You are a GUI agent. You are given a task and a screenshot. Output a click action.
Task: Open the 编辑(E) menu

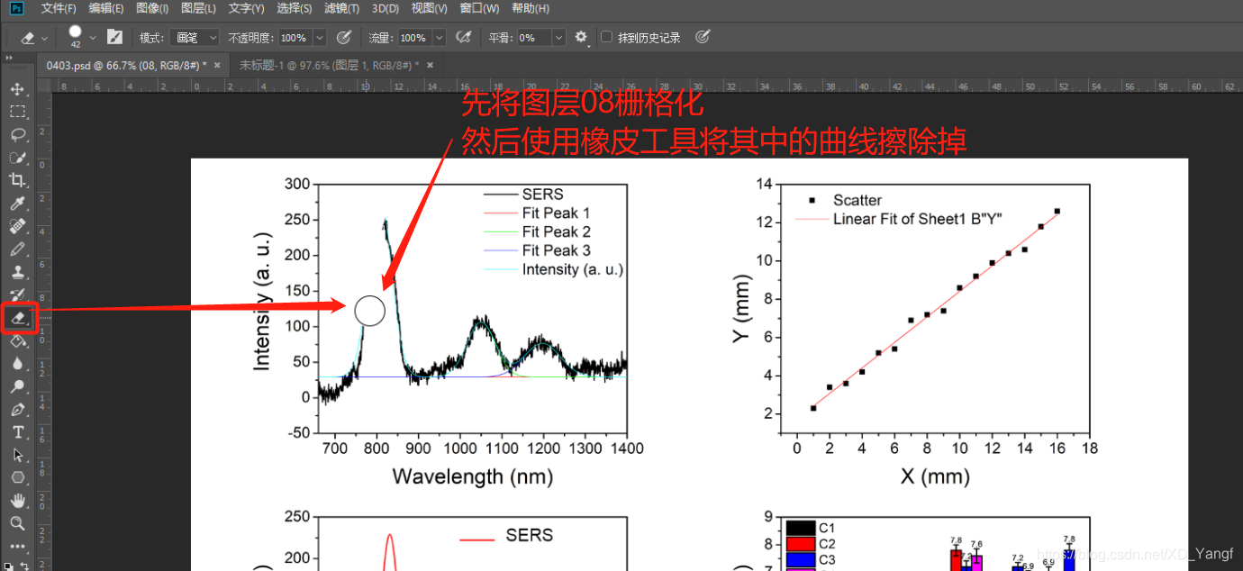(x=106, y=8)
